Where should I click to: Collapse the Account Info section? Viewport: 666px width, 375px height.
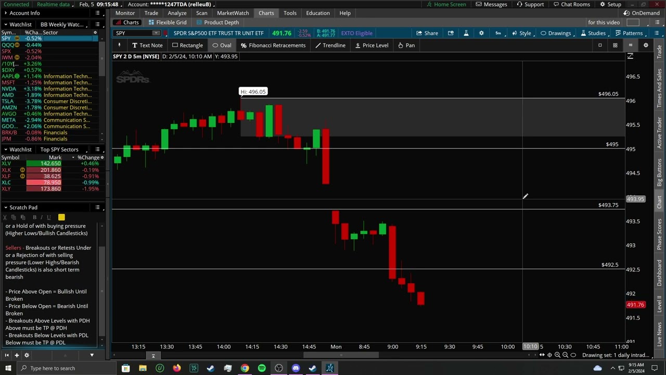click(5, 13)
